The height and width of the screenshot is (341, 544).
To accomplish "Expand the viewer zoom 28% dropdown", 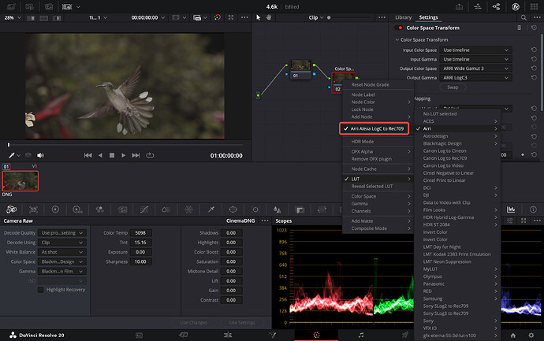I will tap(13, 17).
